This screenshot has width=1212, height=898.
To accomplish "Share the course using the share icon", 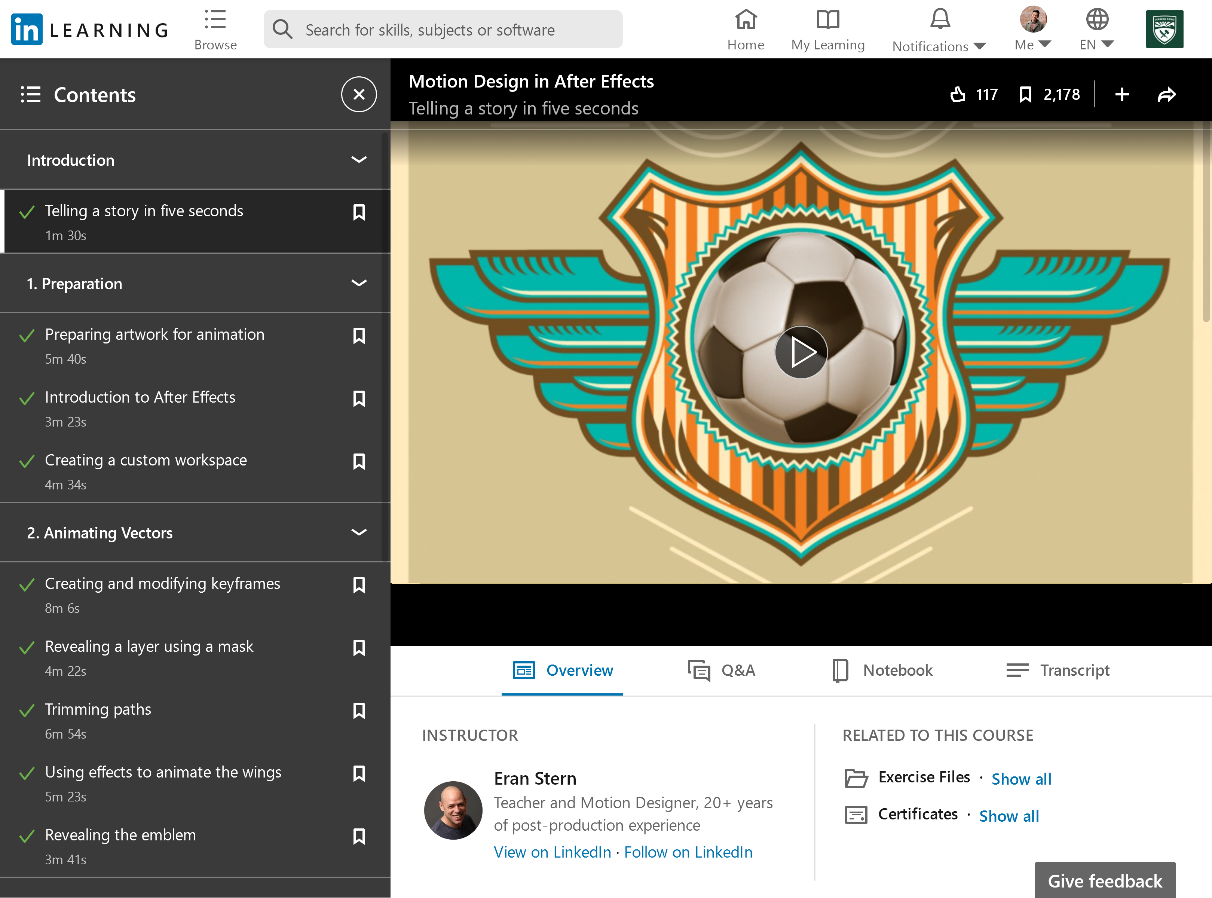I will pyautogui.click(x=1166, y=94).
